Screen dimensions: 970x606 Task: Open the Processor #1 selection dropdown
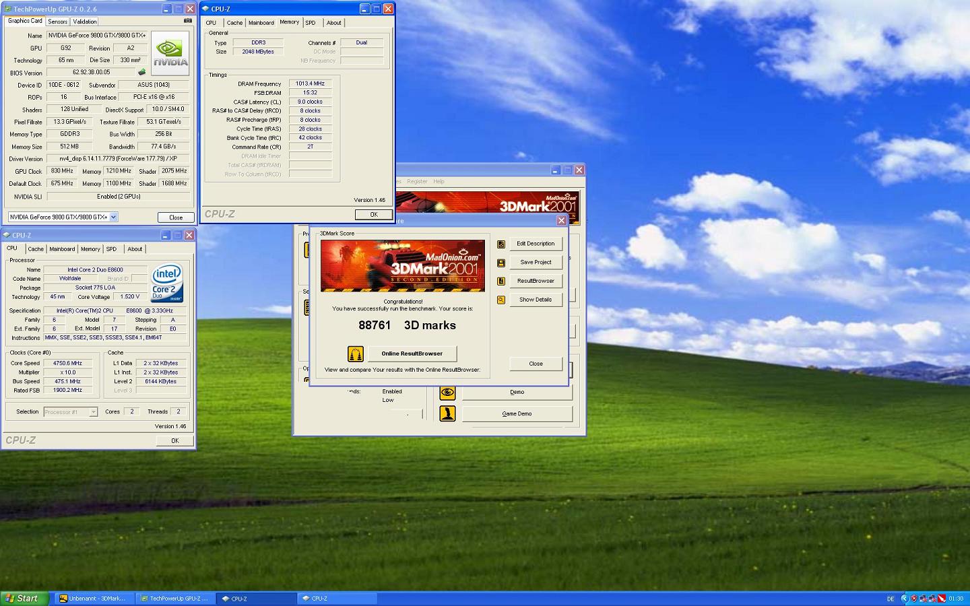[x=93, y=411]
